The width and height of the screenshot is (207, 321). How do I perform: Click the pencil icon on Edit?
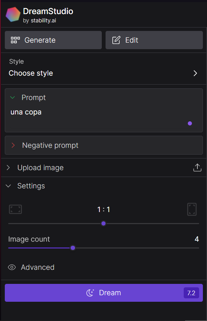point(117,40)
